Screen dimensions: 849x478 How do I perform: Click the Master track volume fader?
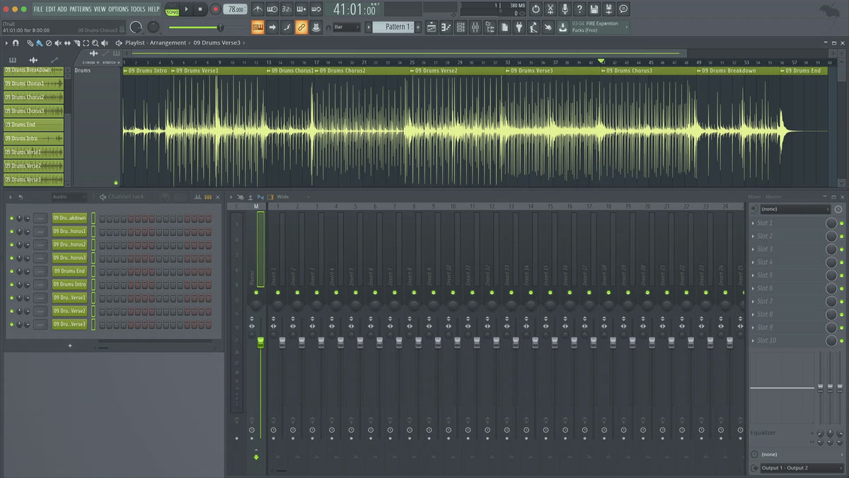click(x=260, y=343)
